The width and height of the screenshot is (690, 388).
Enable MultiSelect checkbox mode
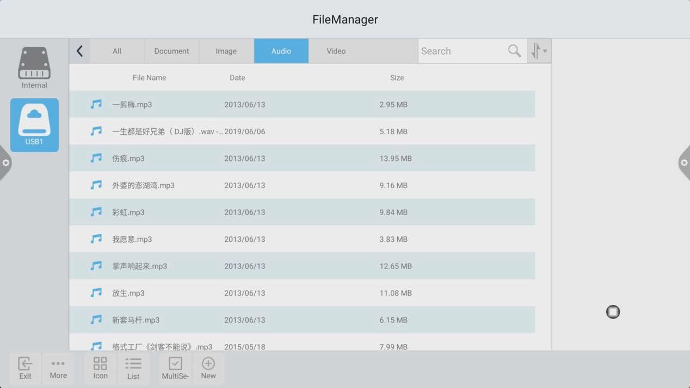(175, 368)
